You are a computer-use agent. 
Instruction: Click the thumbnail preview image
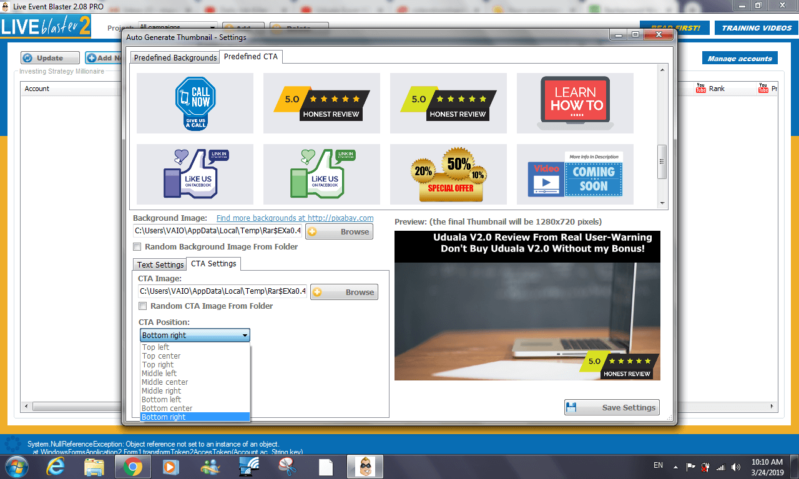coord(527,306)
